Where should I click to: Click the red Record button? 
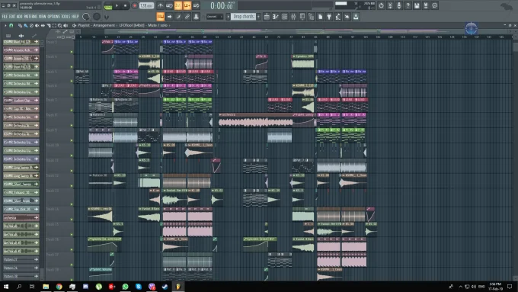tap(135, 5)
